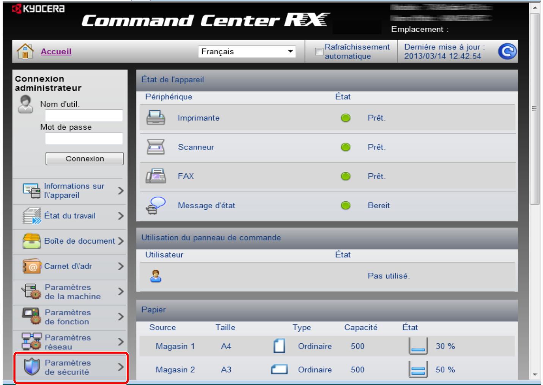Click the Carnet d'adr address book icon
This screenshot has width=543, height=385.
pyautogui.click(x=31, y=266)
